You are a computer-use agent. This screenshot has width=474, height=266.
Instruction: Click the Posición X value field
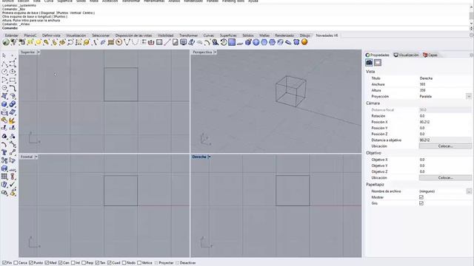pos(445,122)
